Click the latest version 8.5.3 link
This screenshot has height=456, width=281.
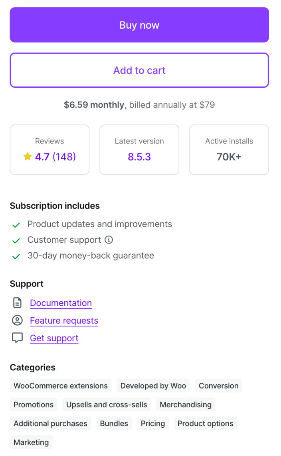pyautogui.click(x=139, y=157)
